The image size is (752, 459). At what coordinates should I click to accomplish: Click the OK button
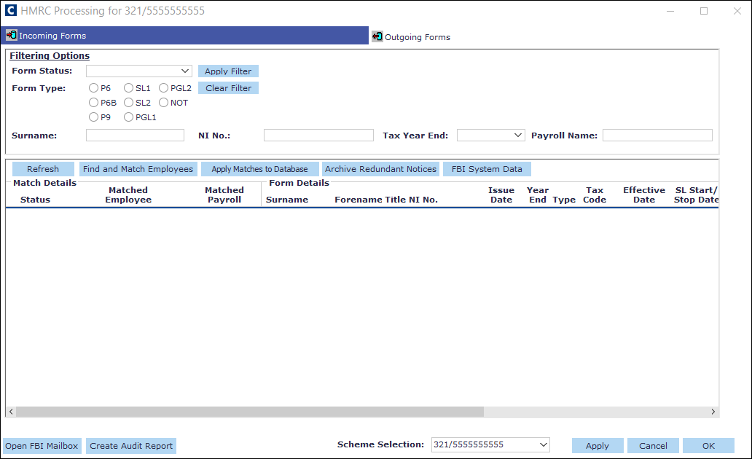click(x=709, y=446)
